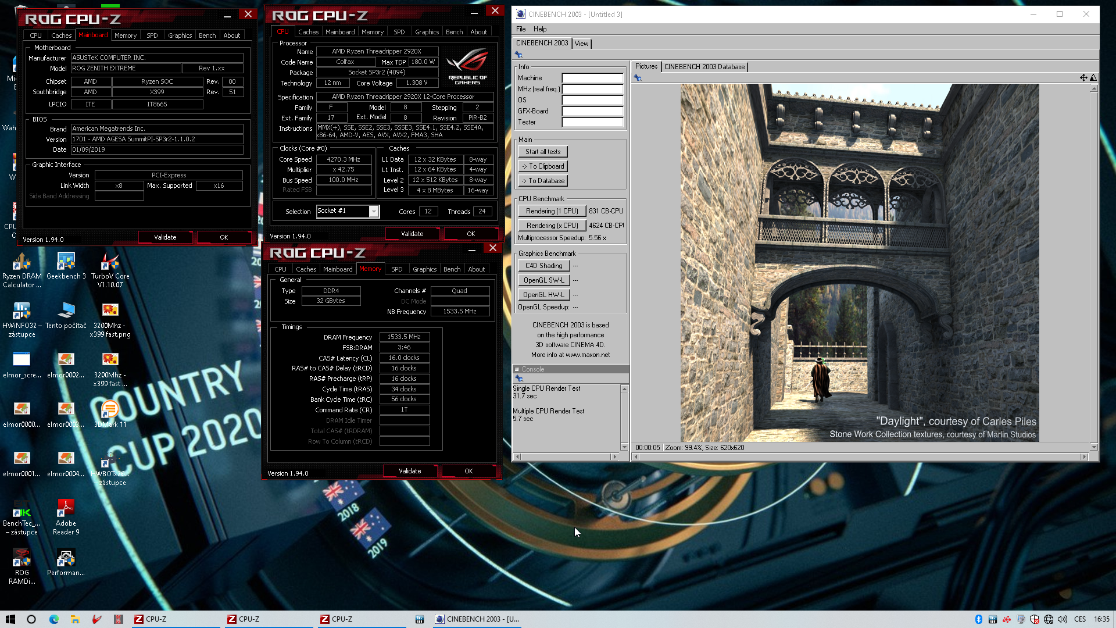Click picture area vertical scrollbar
Viewport: 1116px width, 628px height.
tap(1094, 267)
